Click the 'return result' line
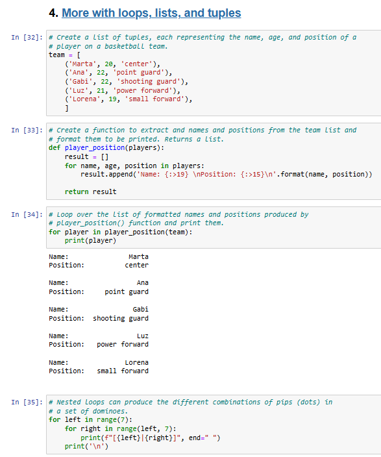381x457 pixels. point(90,191)
